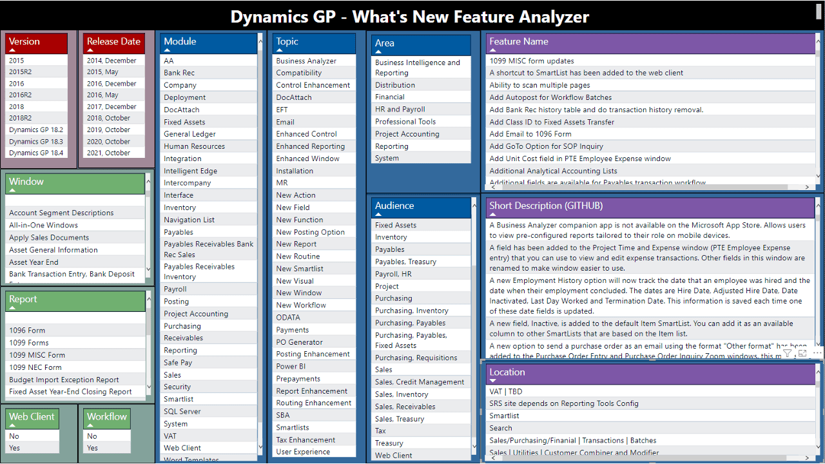Choose Dynamics GP 18.4 version

pyautogui.click(x=36, y=153)
